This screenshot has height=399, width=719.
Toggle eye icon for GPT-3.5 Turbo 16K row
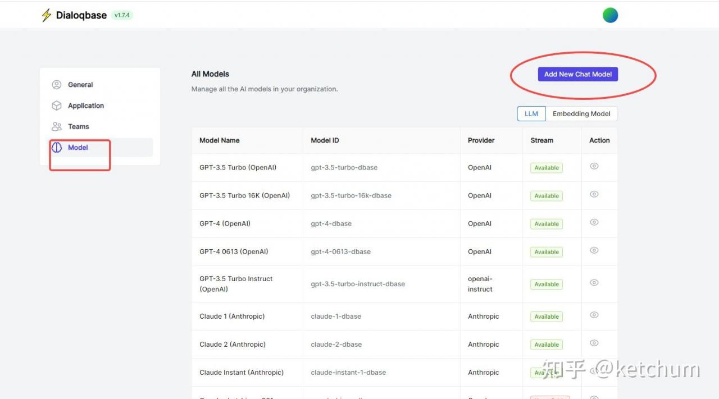[594, 194]
